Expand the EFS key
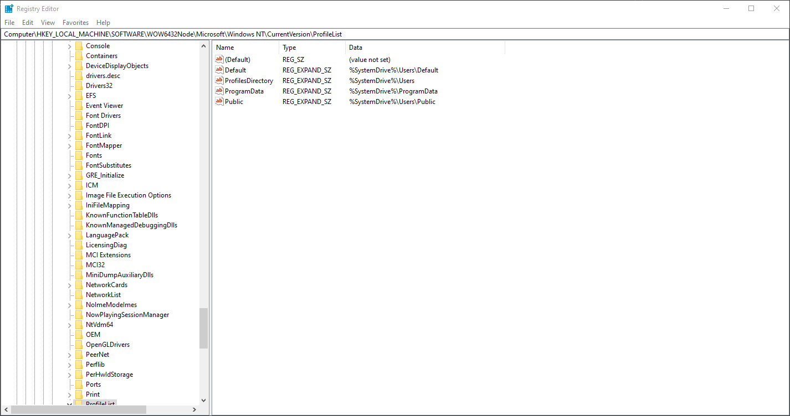 pyautogui.click(x=70, y=96)
